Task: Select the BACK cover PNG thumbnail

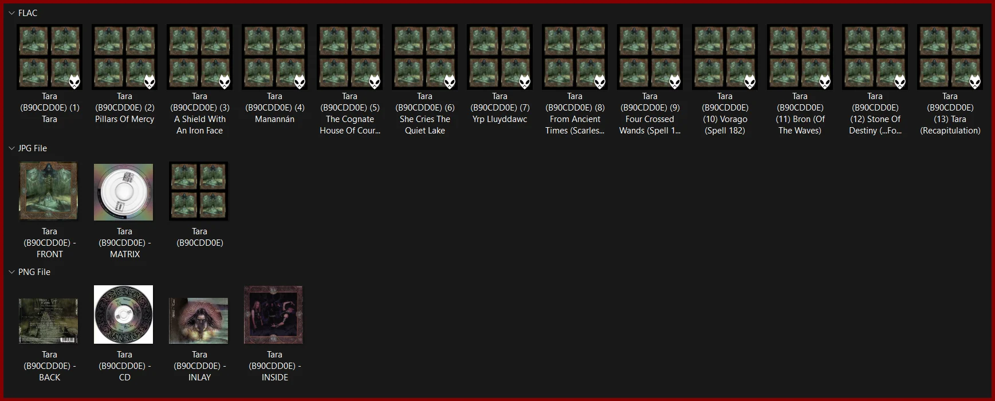Action: click(49, 321)
